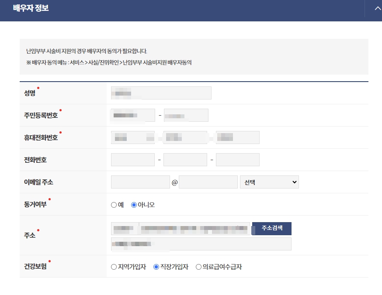382x295 pixels.
Task: Select 예 for 동거여부
Action: click(113, 204)
